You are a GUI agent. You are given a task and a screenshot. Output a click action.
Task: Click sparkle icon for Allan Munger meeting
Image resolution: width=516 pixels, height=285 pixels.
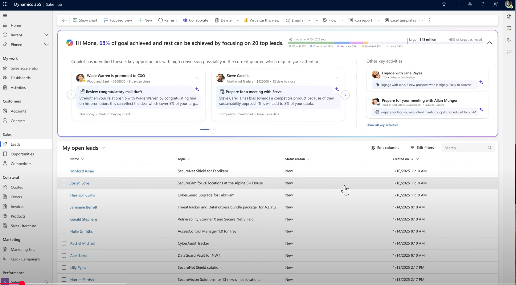coord(481,109)
